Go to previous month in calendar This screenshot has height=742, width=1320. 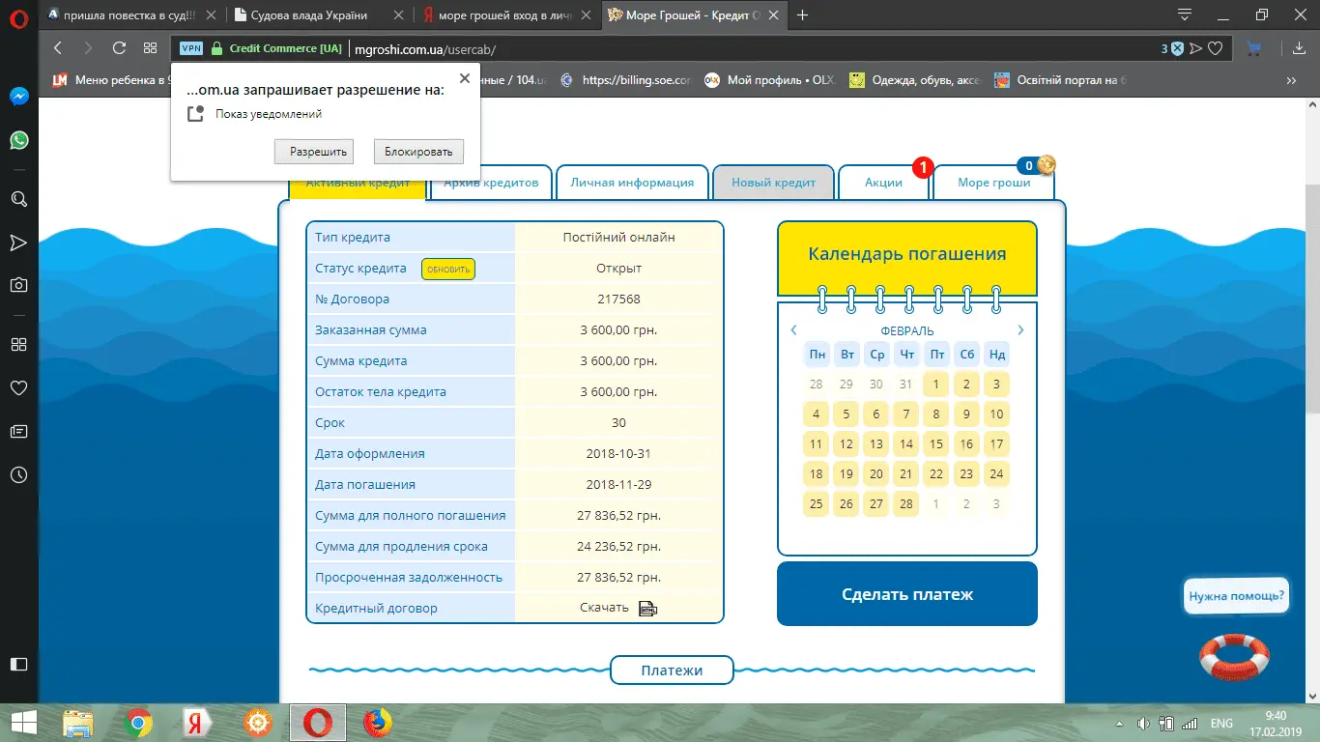[x=794, y=330]
